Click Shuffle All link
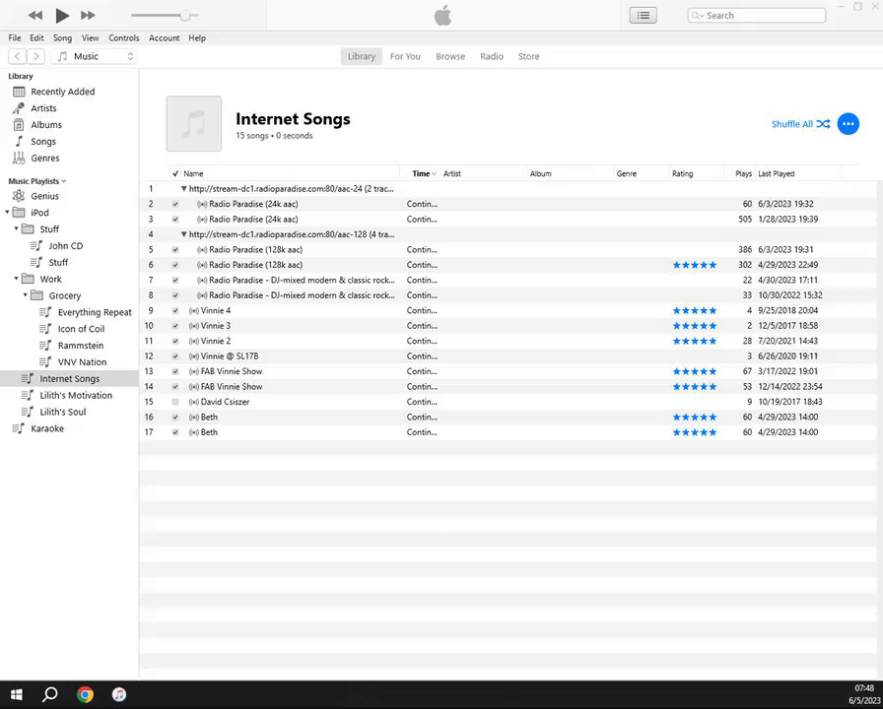 tap(800, 124)
